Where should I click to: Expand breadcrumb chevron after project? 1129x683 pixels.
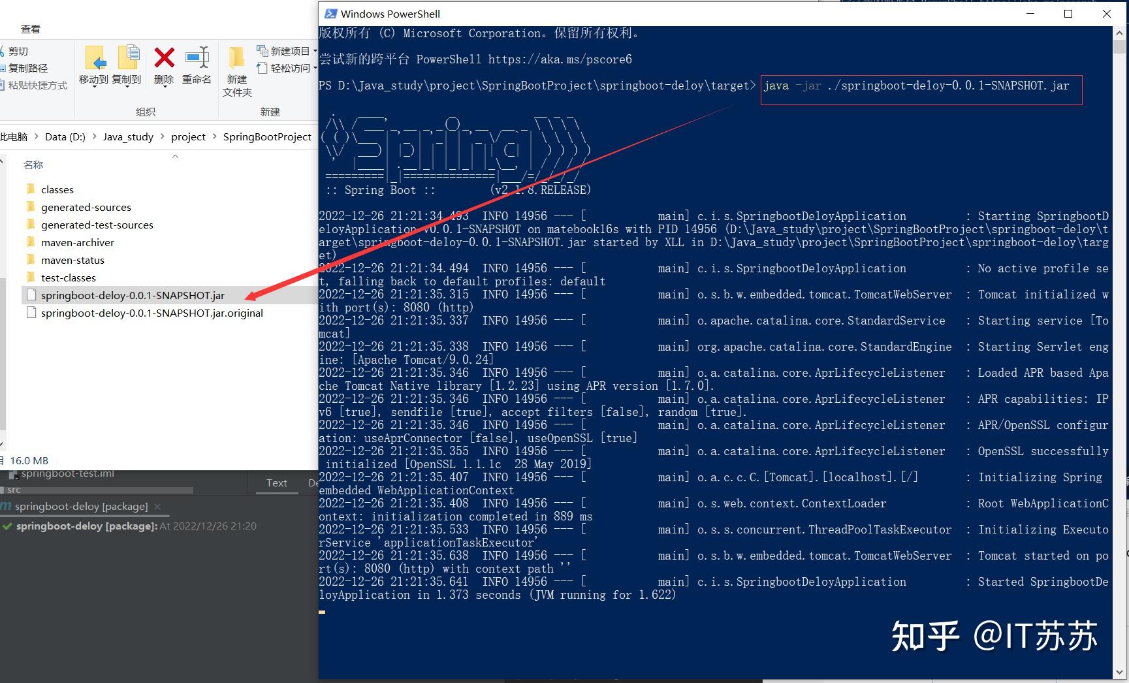[x=215, y=136]
